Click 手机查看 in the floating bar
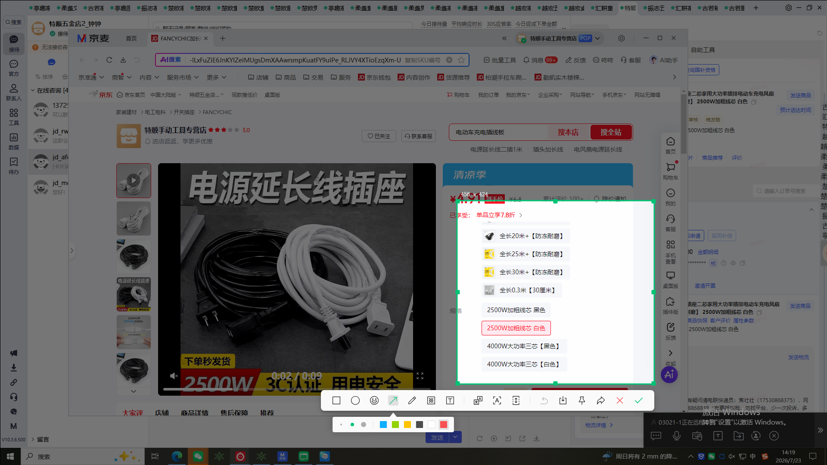Image resolution: width=827 pixels, height=465 pixels. click(671, 251)
